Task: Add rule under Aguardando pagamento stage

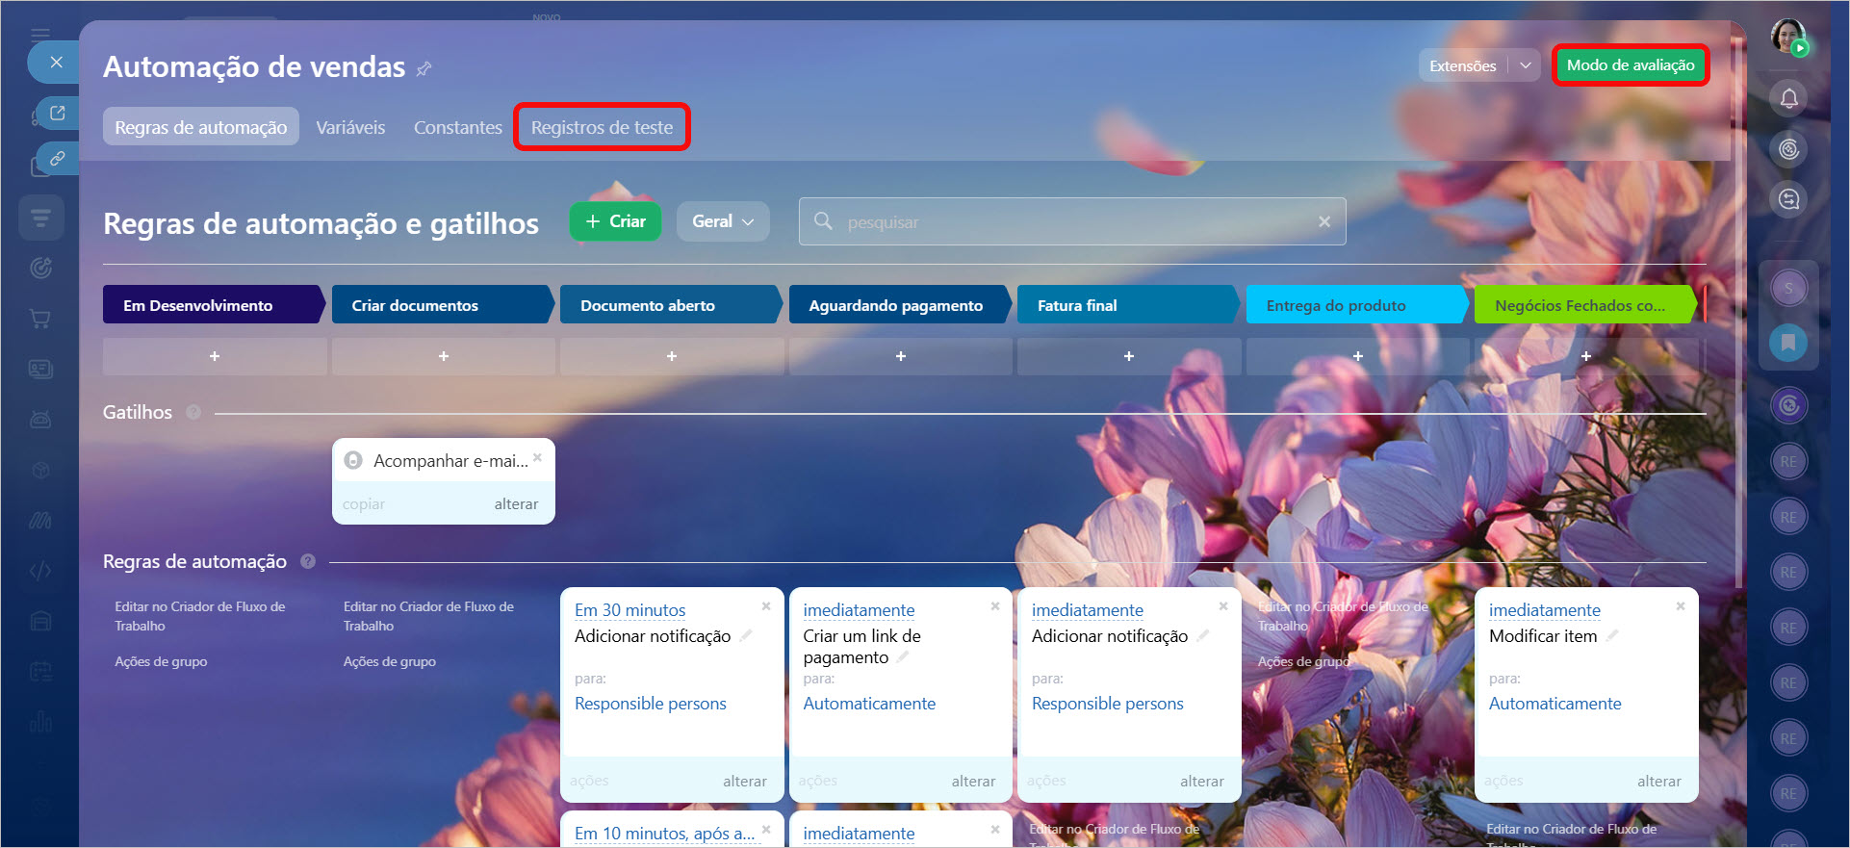Action: [900, 356]
